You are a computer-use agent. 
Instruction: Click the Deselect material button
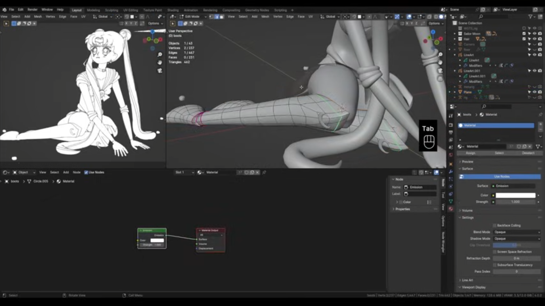pyautogui.click(x=528, y=153)
